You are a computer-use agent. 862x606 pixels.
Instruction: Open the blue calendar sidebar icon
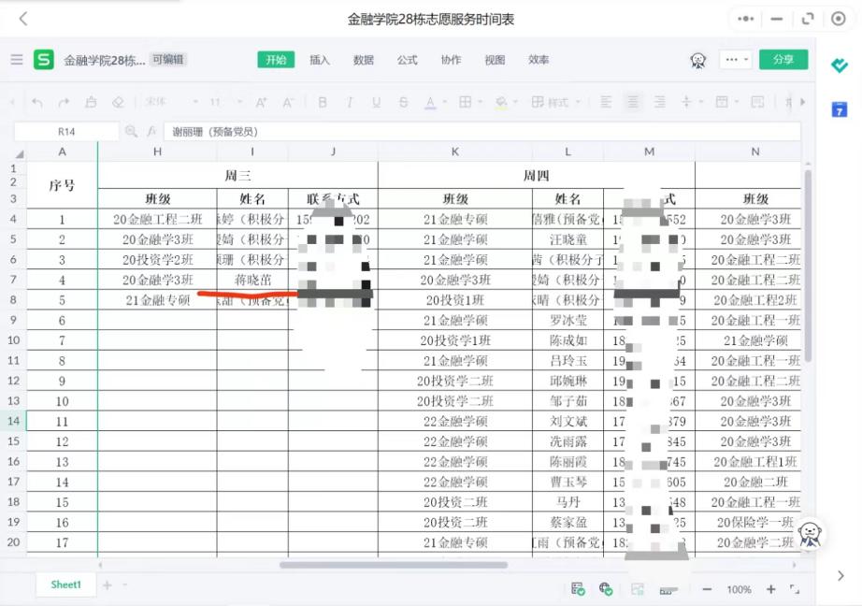[x=839, y=109]
